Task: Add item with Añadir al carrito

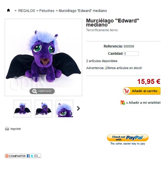Action: click(x=142, y=91)
